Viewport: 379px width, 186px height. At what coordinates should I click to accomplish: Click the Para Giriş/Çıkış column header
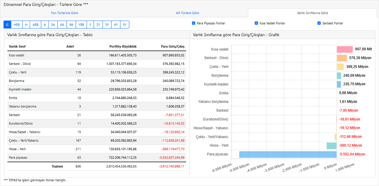click(x=173, y=47)
